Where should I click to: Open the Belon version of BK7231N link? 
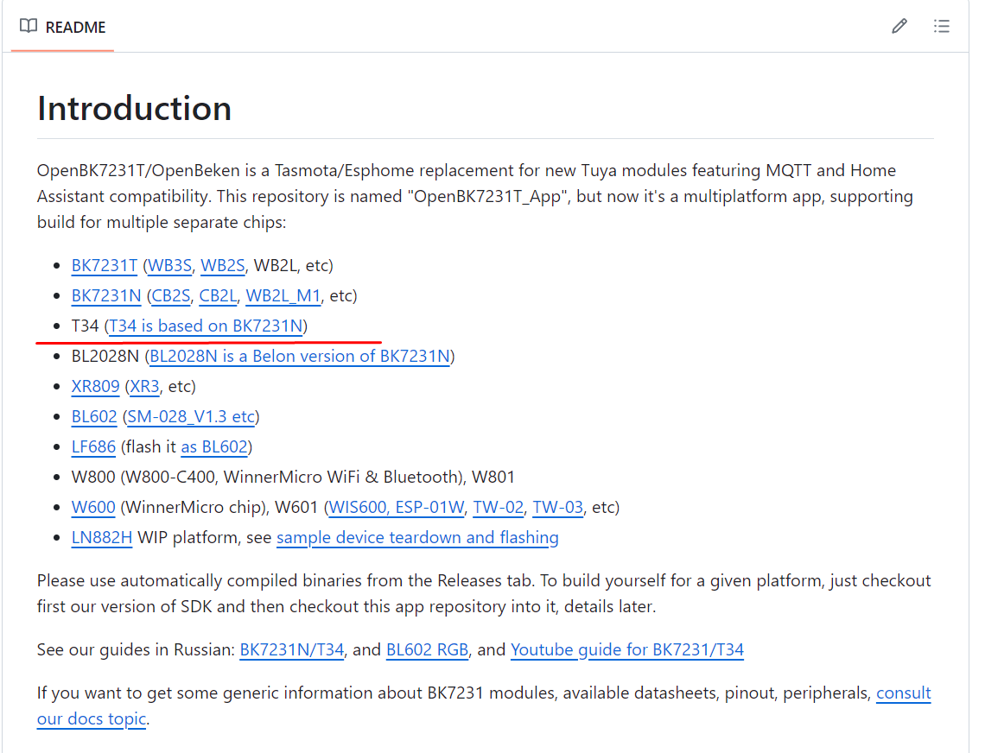pos(300,356)
